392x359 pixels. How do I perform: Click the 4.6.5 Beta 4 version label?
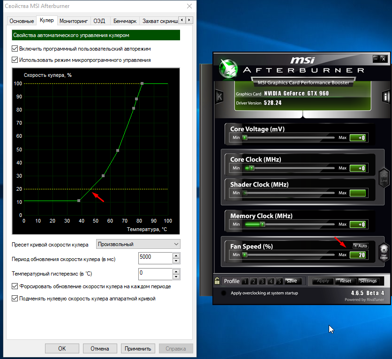(368, 293)
